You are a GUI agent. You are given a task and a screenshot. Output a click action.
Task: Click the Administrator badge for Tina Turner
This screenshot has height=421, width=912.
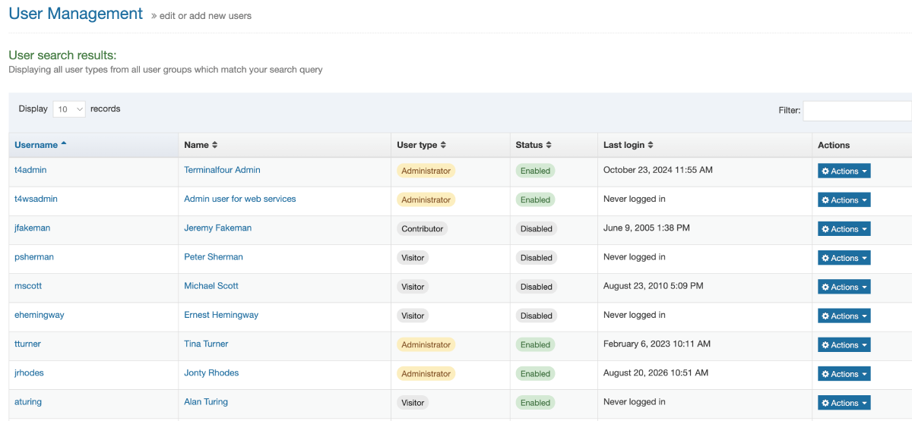point(426,344)
